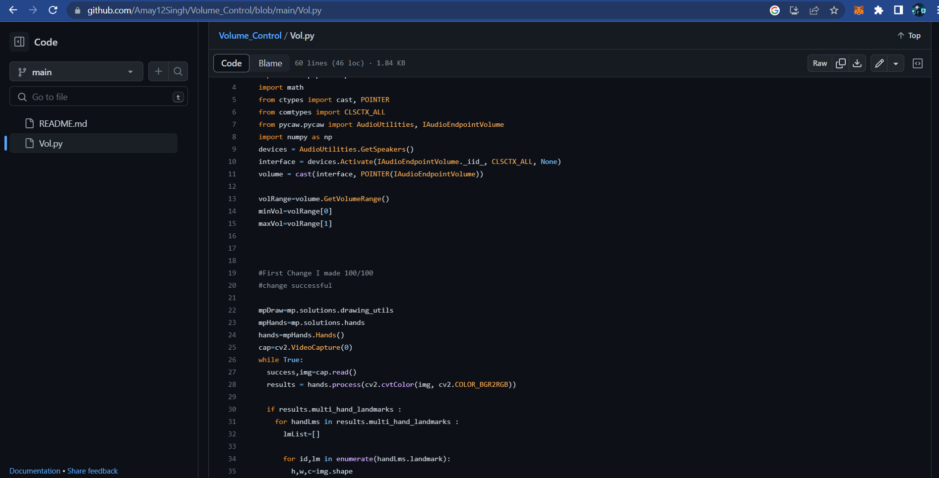The width and height of the screenshot is (939, 478).
Task: Click "AudioUtilities.GetSpeakers()" on line 9
Action: coord(357,149)
